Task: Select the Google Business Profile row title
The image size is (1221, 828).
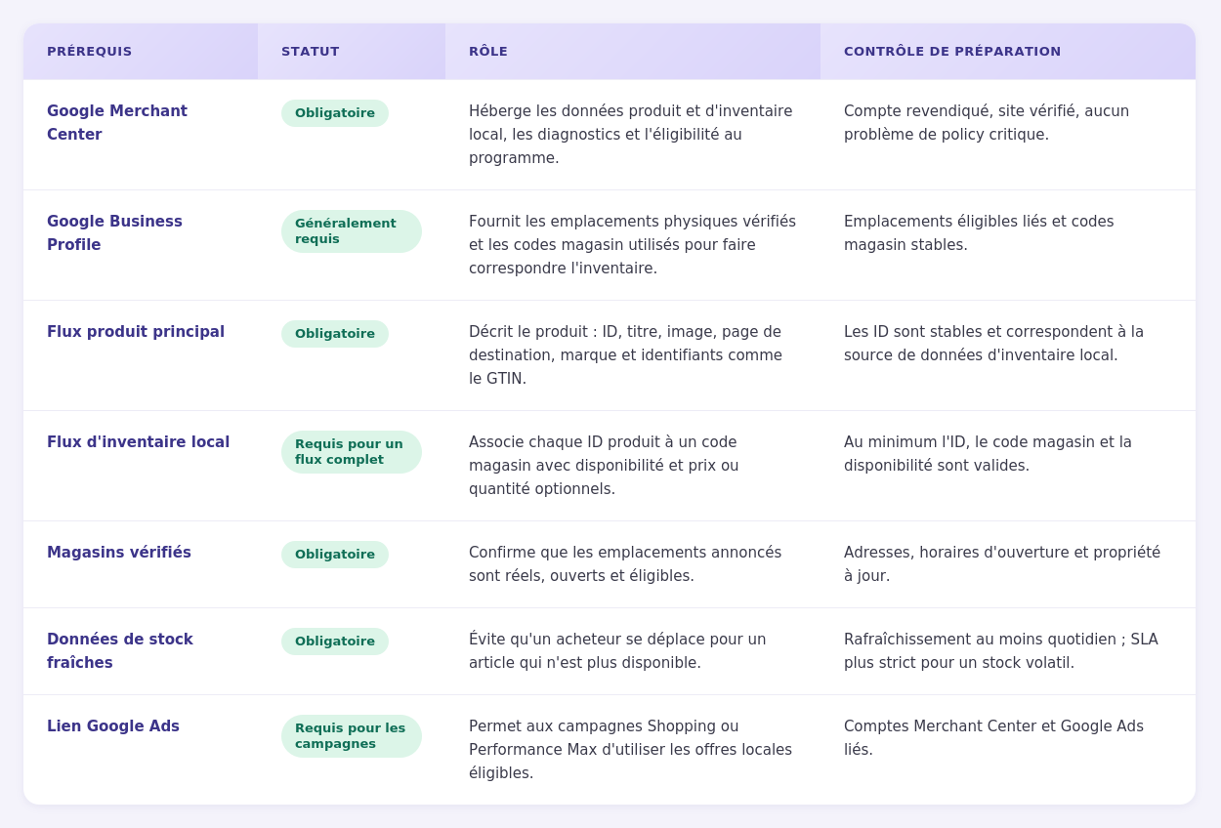Action: [x=114, y=233]
